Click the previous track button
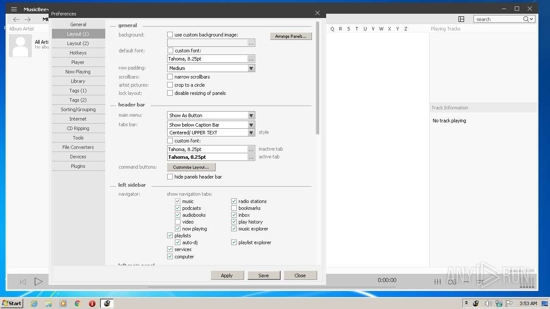The width and height of the screenshot is (550, 309). pos(23,282)
